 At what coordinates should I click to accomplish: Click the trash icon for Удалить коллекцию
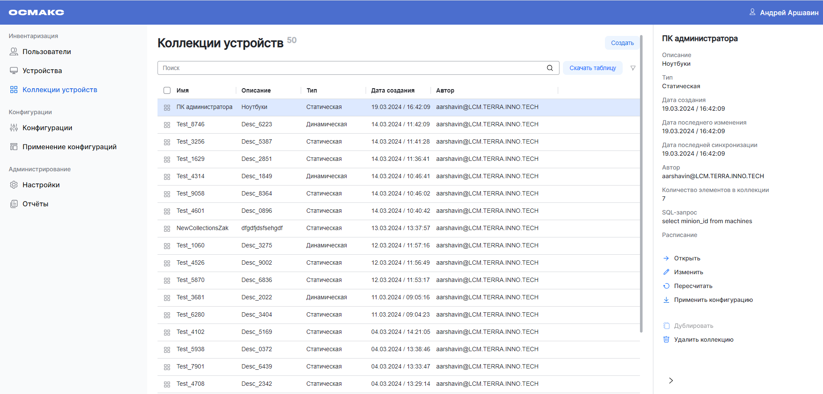666,340
